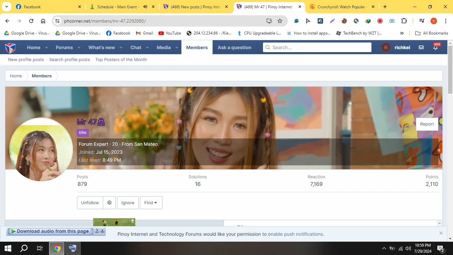453x255 pixels.
Task: Open new browser tab
Action: tap(385, 7)
